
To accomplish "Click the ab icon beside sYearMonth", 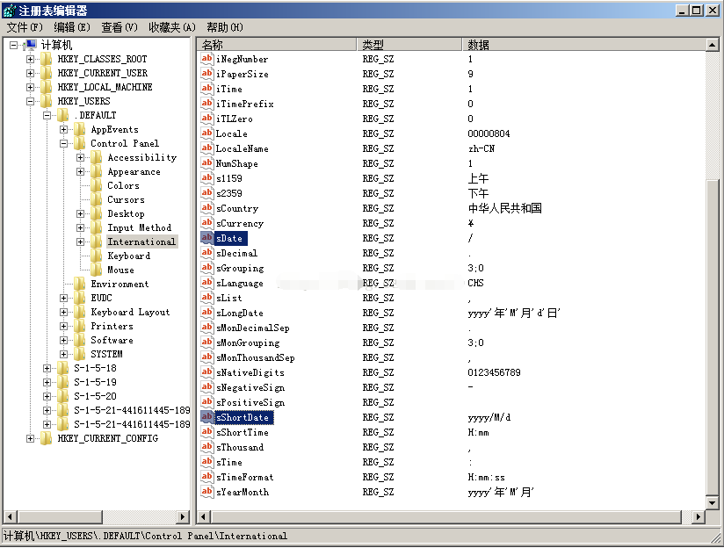I will pyautogui.click(x=206, y=492).
